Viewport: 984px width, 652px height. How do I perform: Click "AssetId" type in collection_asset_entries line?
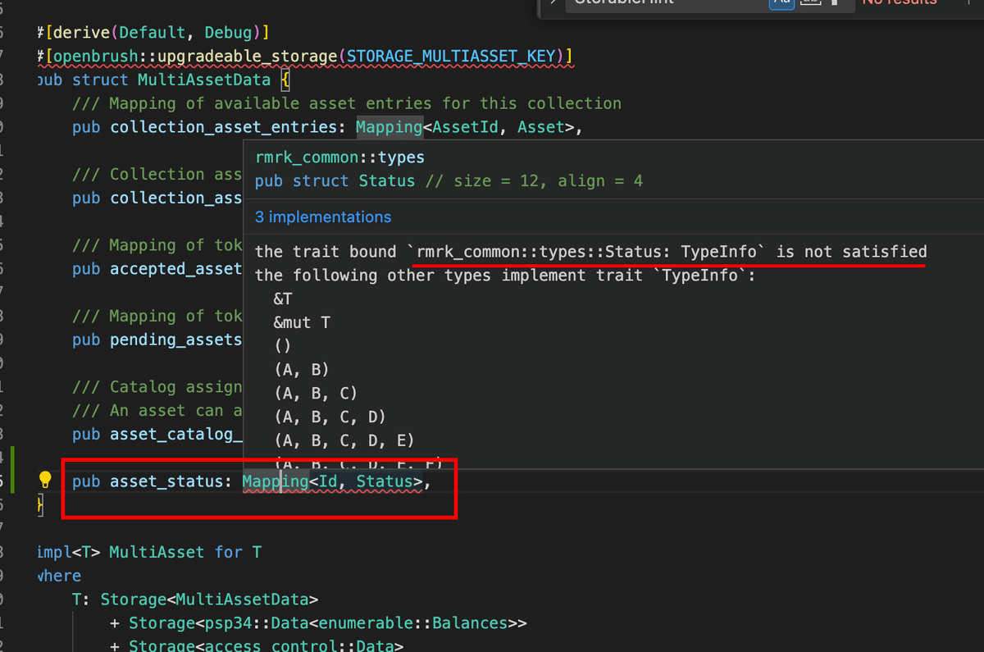coord(464,128)
